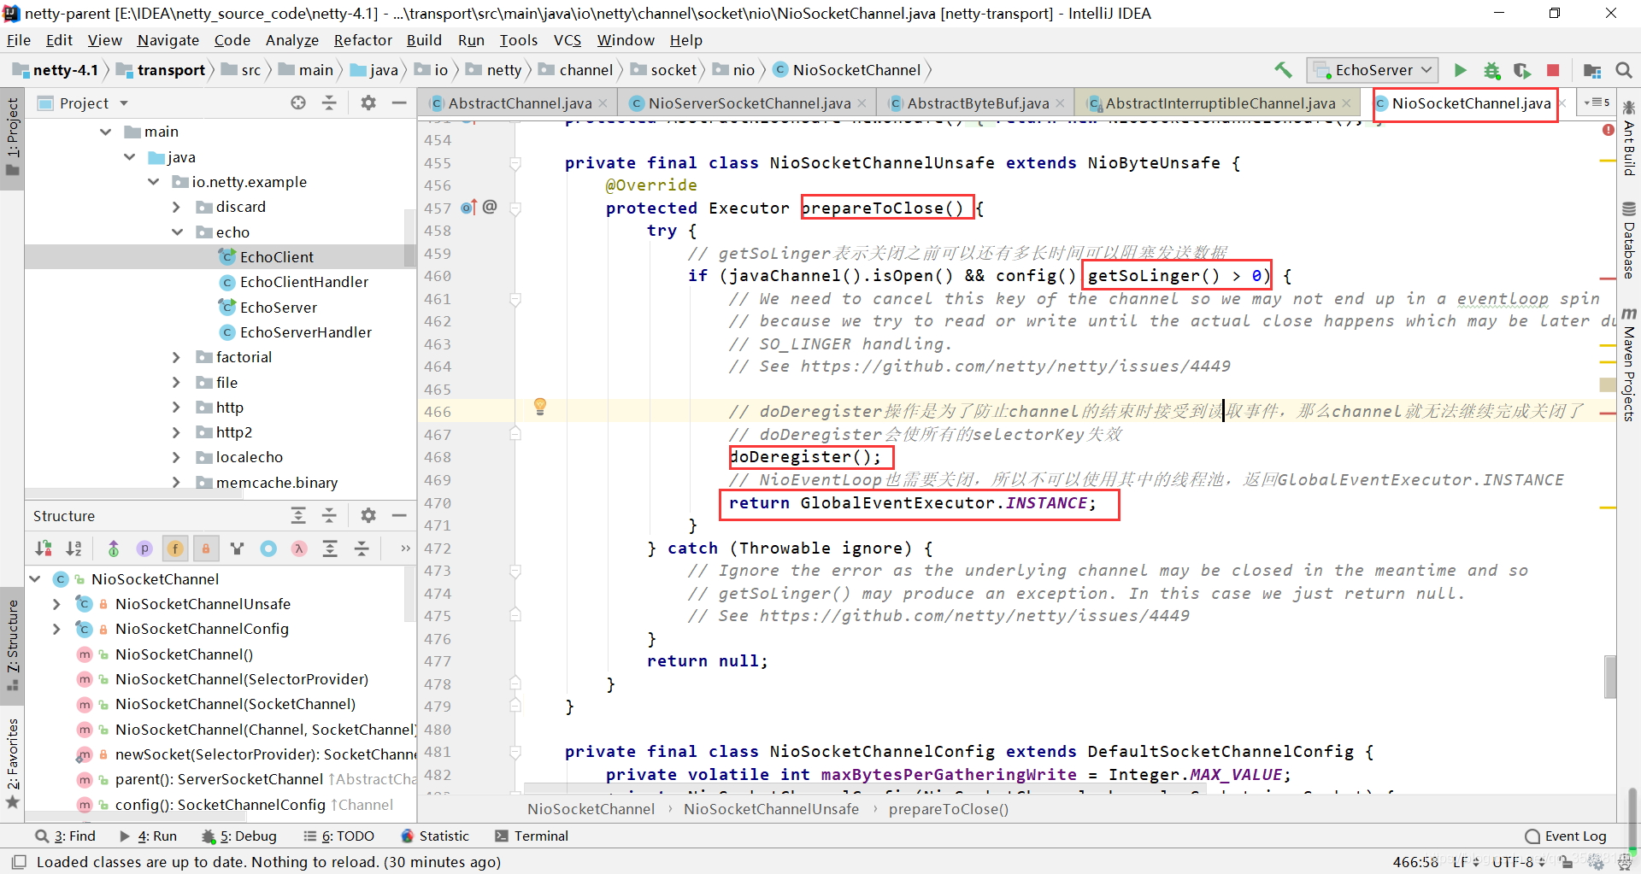Open the Navigate menu
This screenshot has width=1641, height=874.
(x=168, y=40)
